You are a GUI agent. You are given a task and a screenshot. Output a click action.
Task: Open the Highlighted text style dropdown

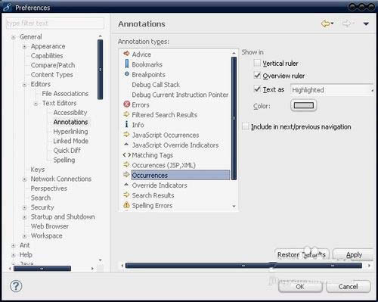point(332,90)
